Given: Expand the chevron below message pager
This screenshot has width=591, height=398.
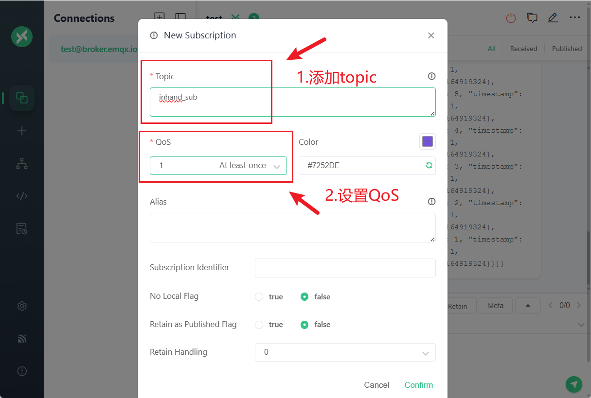Looking at the screenshot, I should [581, 325].
